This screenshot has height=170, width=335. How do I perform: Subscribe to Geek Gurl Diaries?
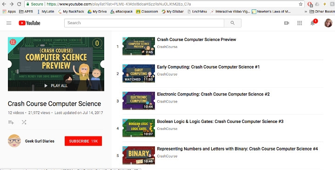[83, 141]
